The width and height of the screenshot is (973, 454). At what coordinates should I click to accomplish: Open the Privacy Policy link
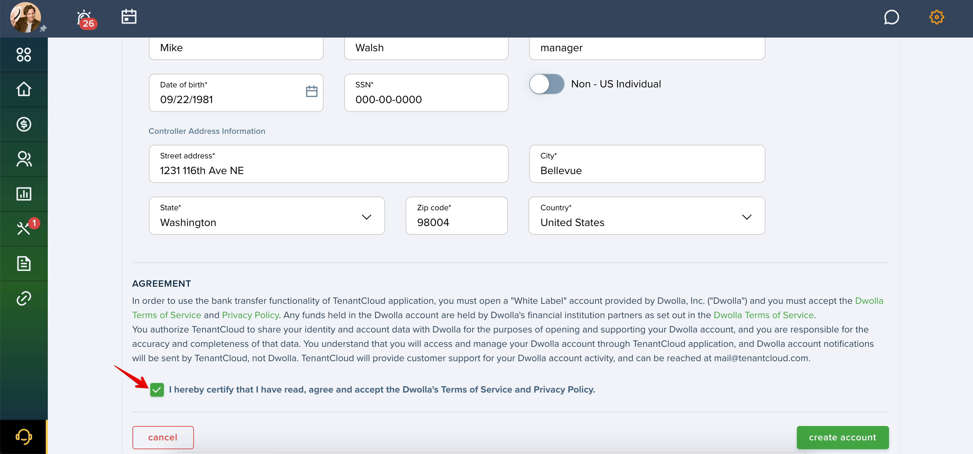pyautogui.click(x=250, y=315)
